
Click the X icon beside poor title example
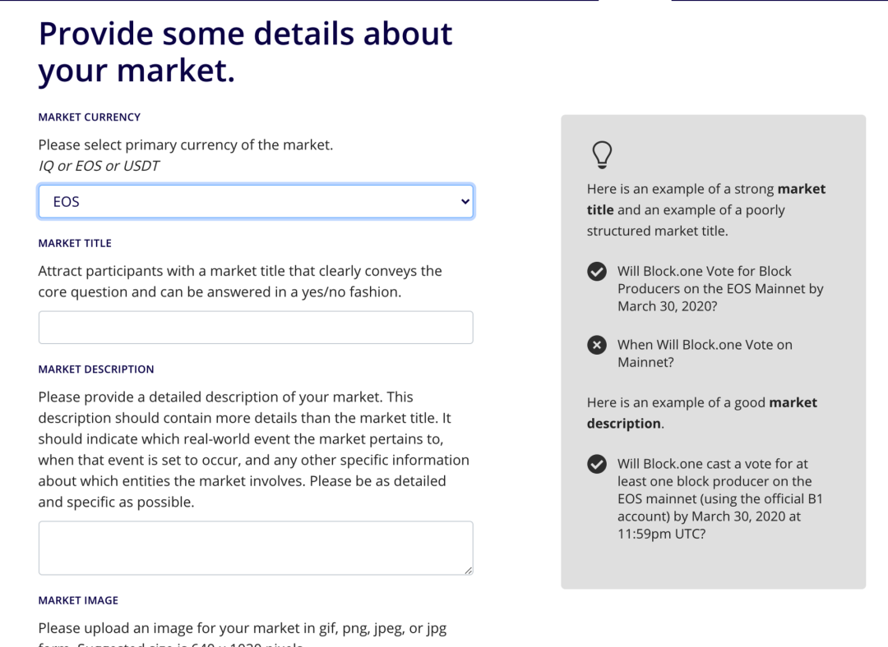point(597,345)
